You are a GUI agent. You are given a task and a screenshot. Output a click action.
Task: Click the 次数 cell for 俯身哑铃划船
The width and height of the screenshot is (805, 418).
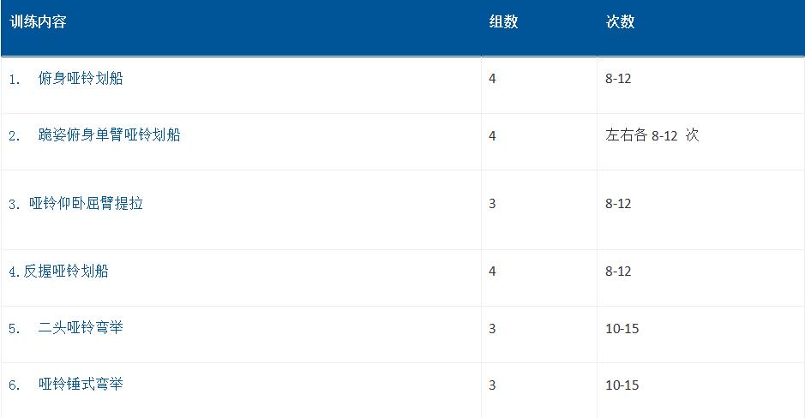click(618, 79)
